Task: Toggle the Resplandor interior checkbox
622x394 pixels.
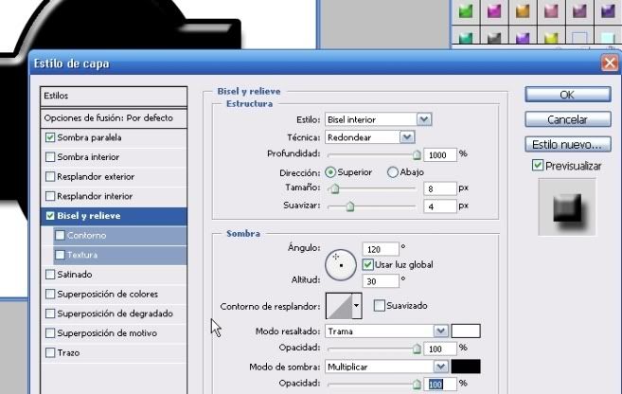Action: [50, 196]
